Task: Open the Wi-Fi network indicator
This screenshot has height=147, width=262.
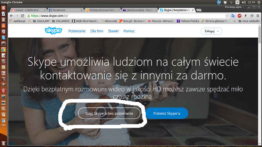Action: (231, 2)
